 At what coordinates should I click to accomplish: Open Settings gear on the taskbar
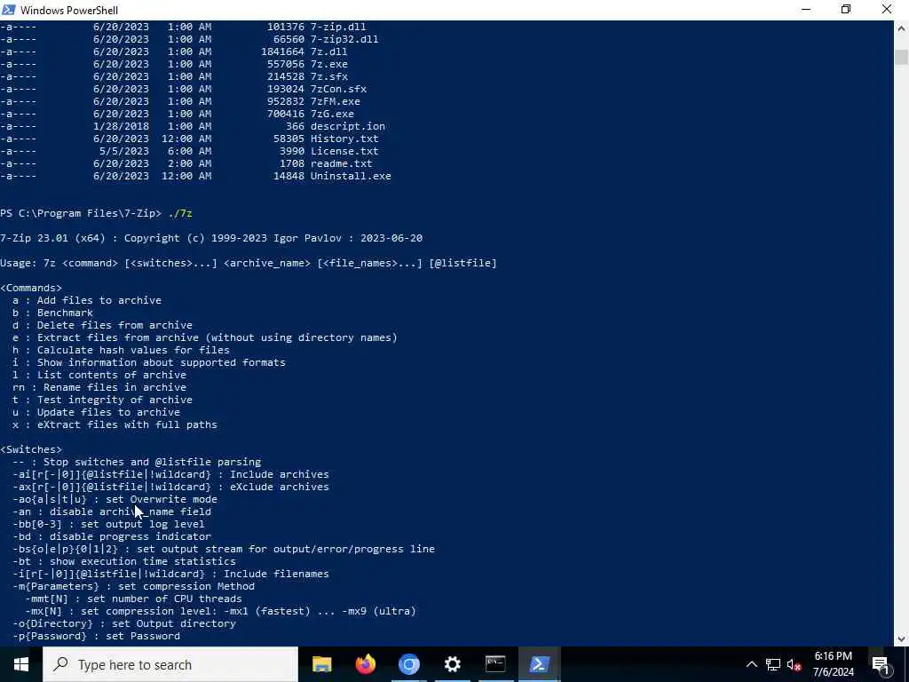click(452, 664)
